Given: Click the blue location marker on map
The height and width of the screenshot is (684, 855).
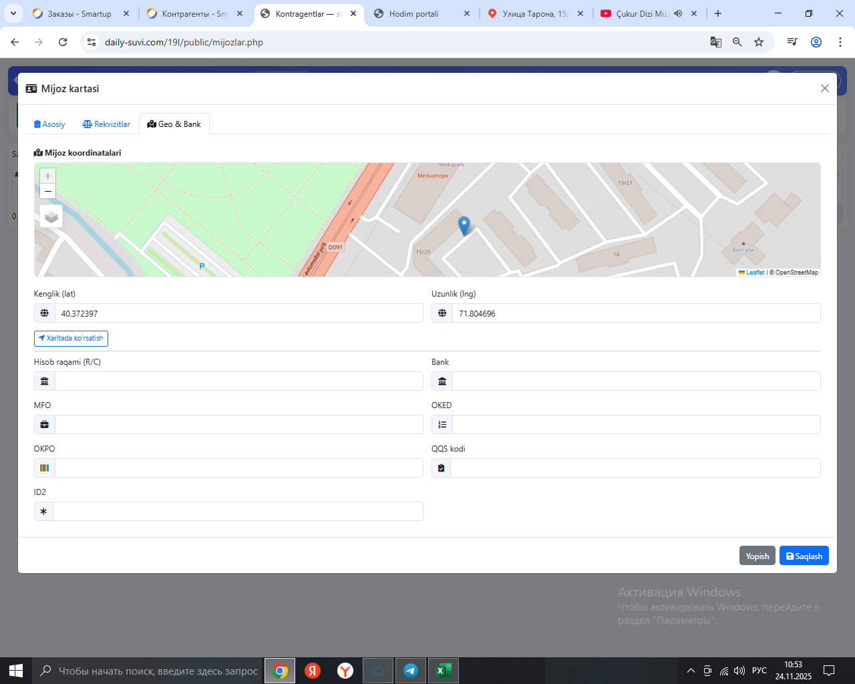Looking at the screenshot, I should click(x=464, y=226).
